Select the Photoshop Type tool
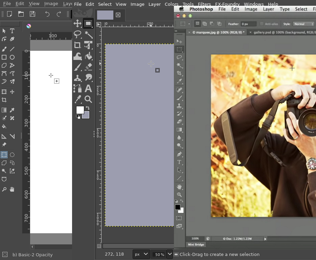 (179, 162)
